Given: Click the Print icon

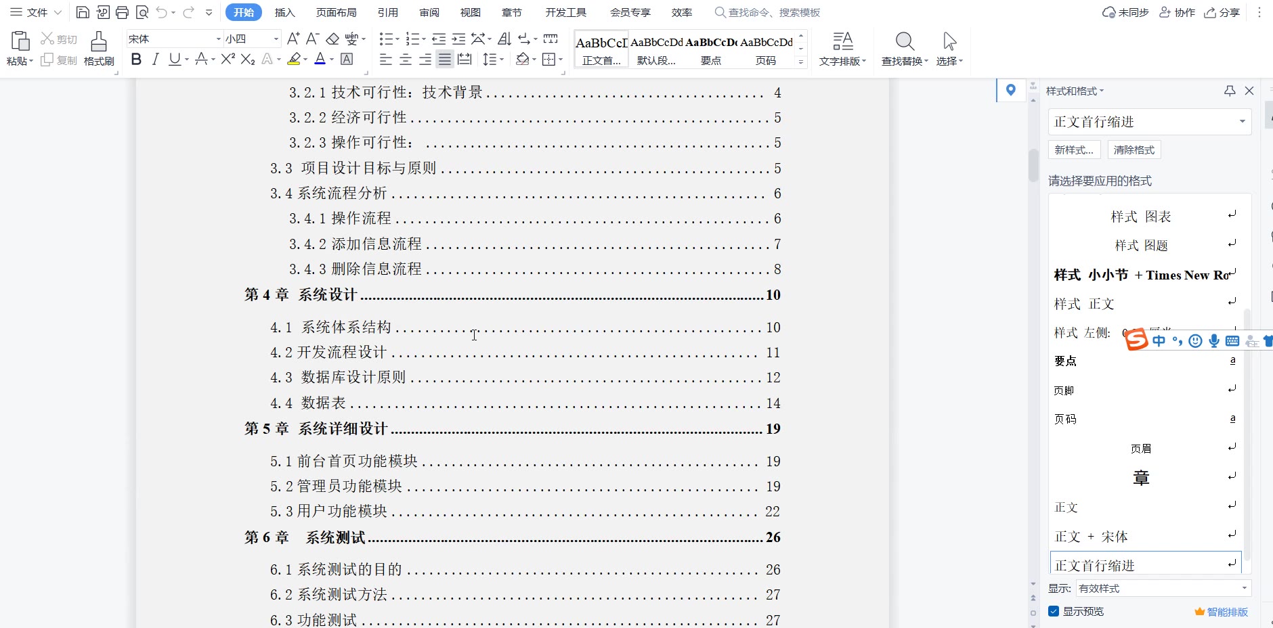Looking at the screenshot, I should (122, 12).
